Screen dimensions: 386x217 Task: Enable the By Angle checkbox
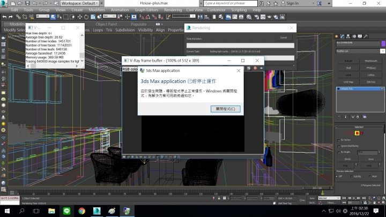point(339,152)
